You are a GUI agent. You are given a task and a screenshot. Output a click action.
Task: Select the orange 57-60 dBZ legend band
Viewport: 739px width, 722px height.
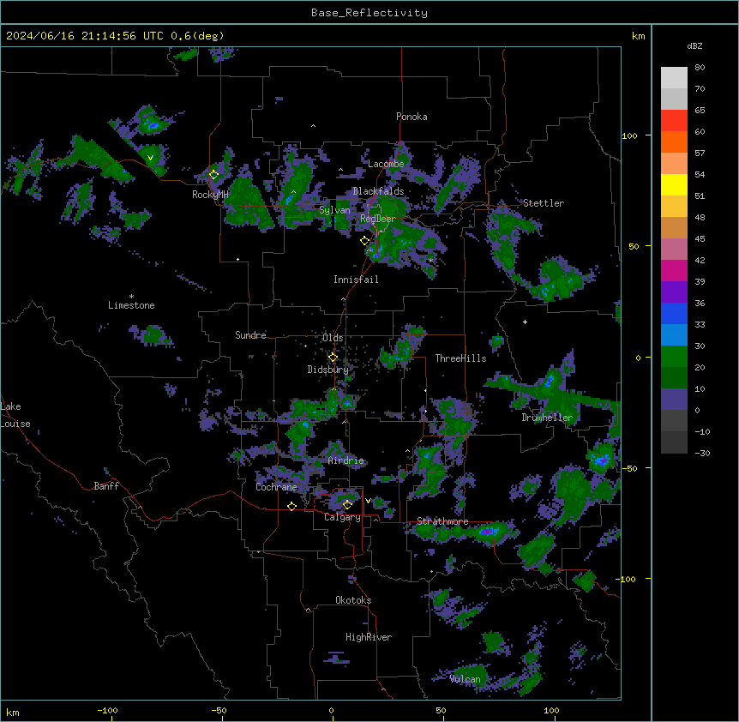[x=674, y=141]
